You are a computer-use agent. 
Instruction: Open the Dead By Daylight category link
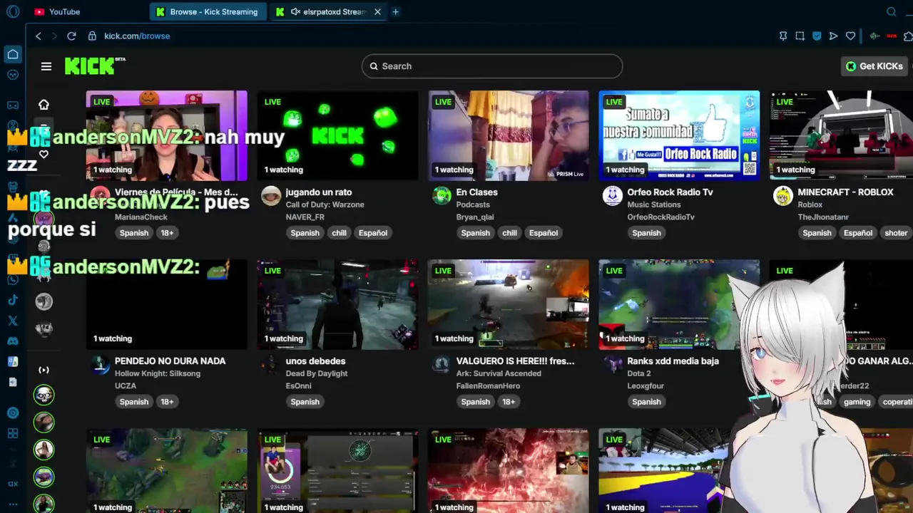pos(317,373)
